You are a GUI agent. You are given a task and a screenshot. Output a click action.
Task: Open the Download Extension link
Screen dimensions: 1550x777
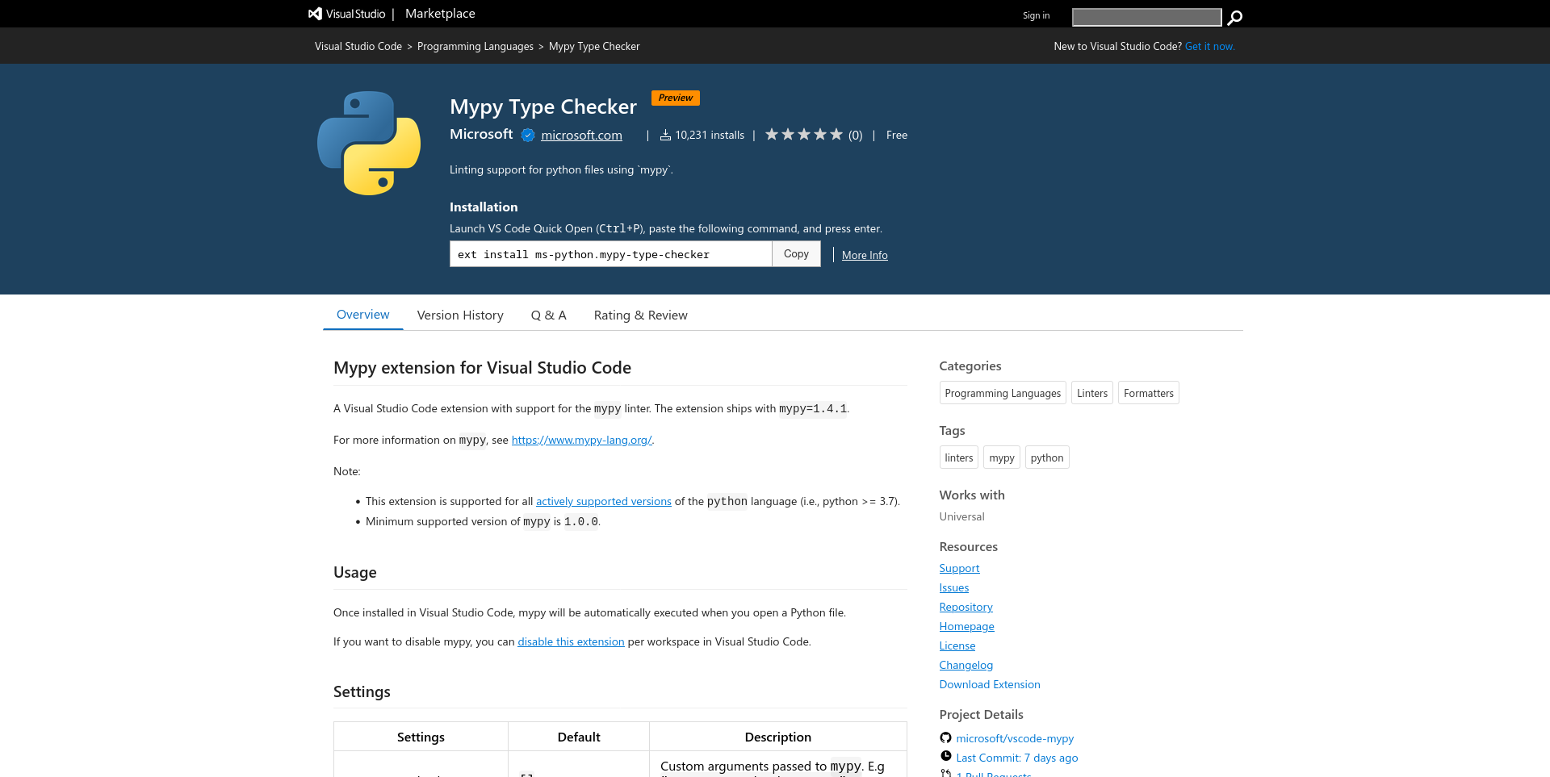989,684
